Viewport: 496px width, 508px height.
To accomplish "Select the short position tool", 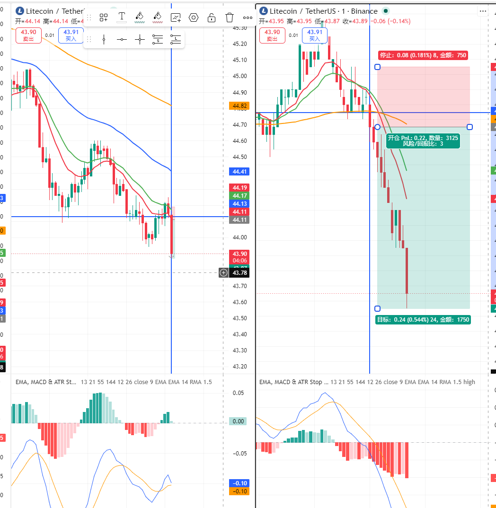I will (158, 40).
